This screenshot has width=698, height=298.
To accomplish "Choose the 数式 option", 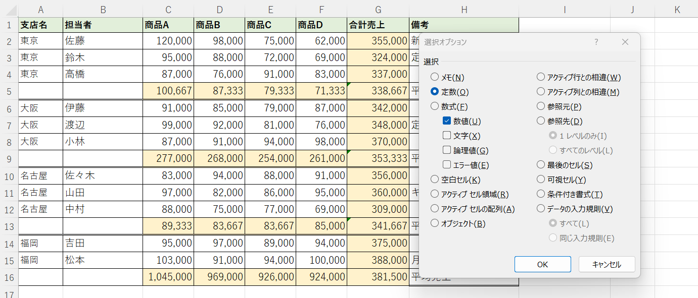I will pos(435,106).
